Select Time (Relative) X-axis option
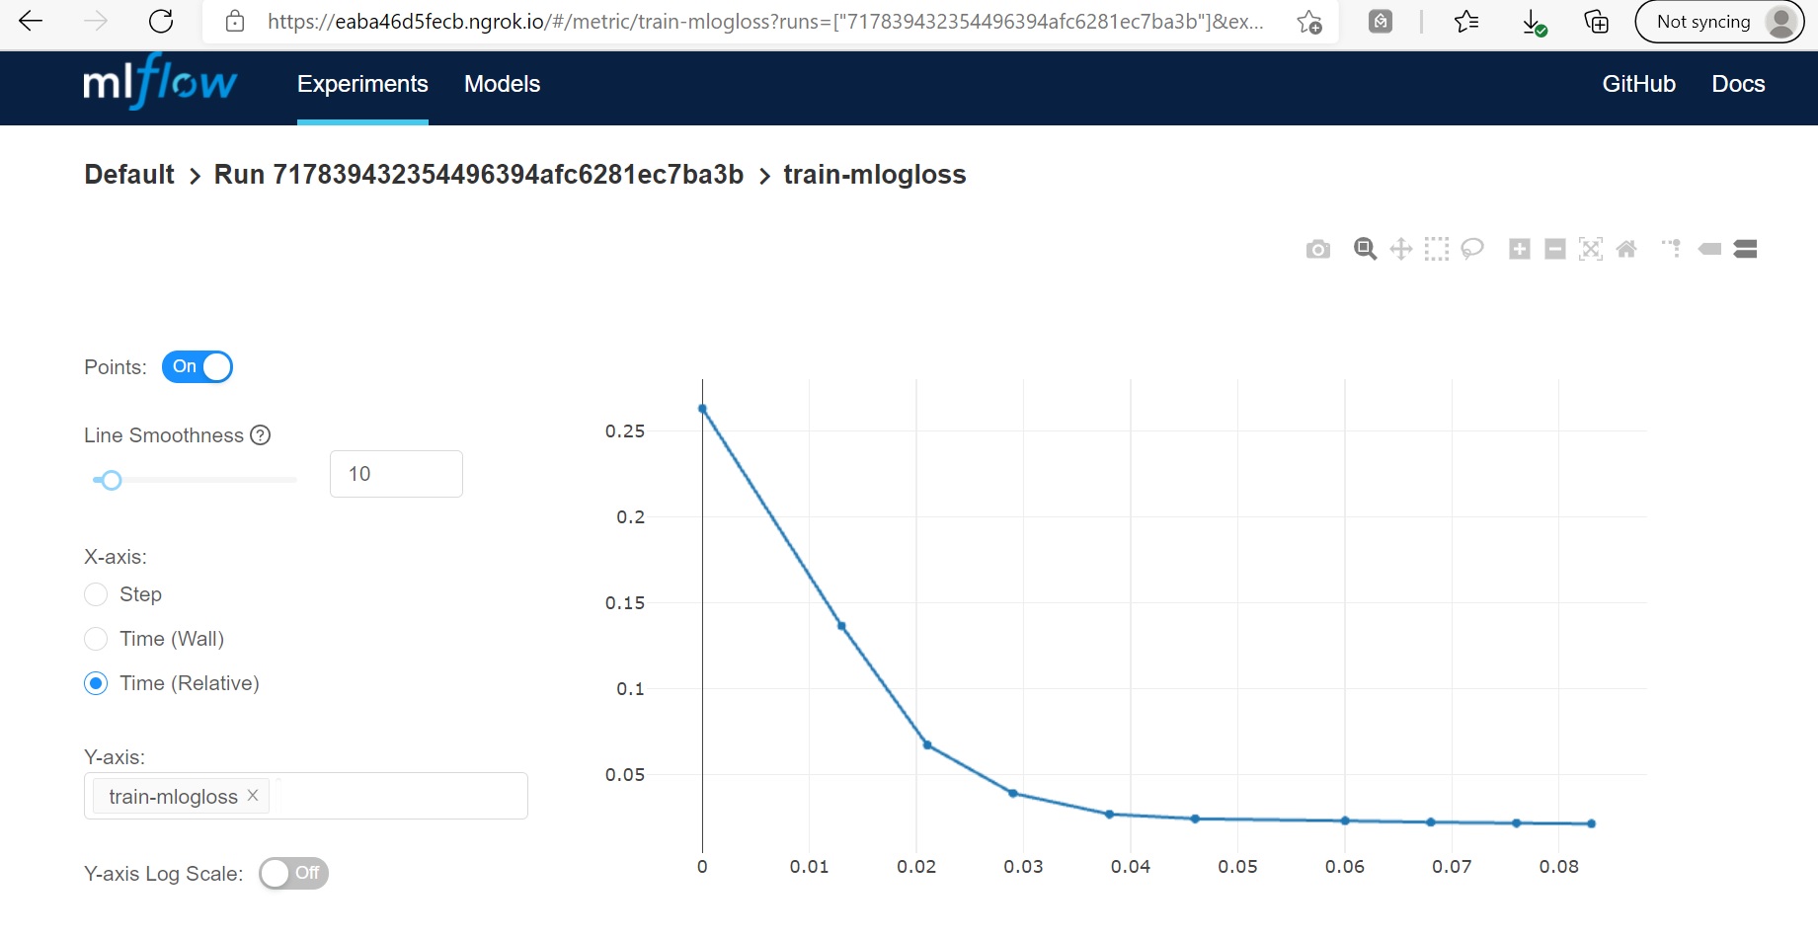Screen dimensions: 1818x937 coord(96,683)
